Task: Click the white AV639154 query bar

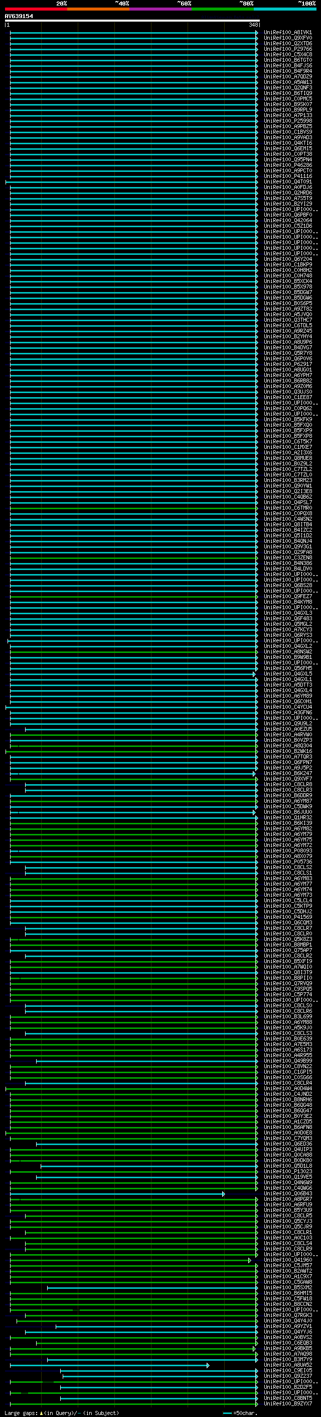Action: click(x=132, y=20)
